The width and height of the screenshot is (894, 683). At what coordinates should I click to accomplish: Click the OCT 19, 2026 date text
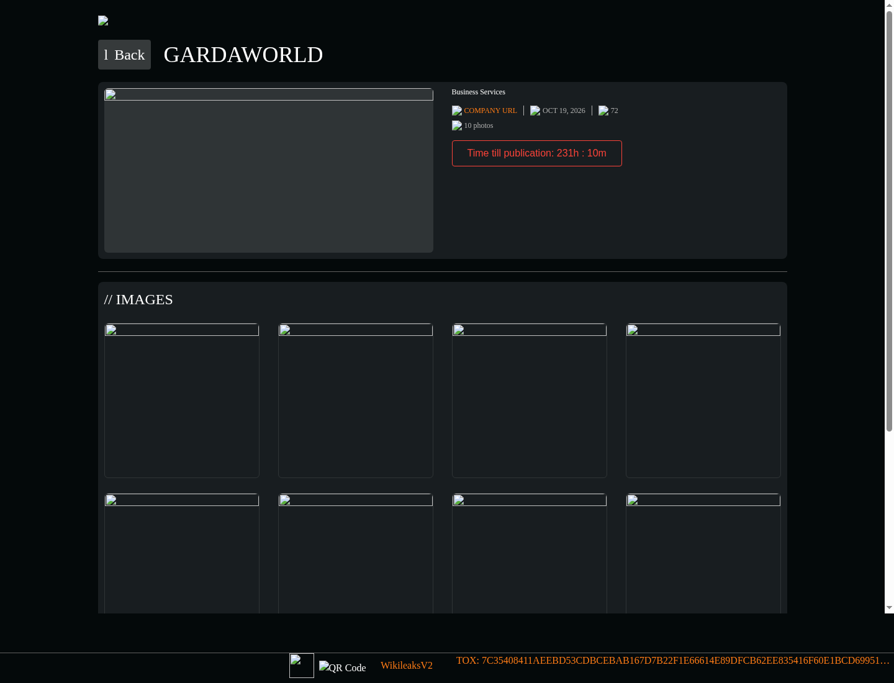click(x=564, y=111)
